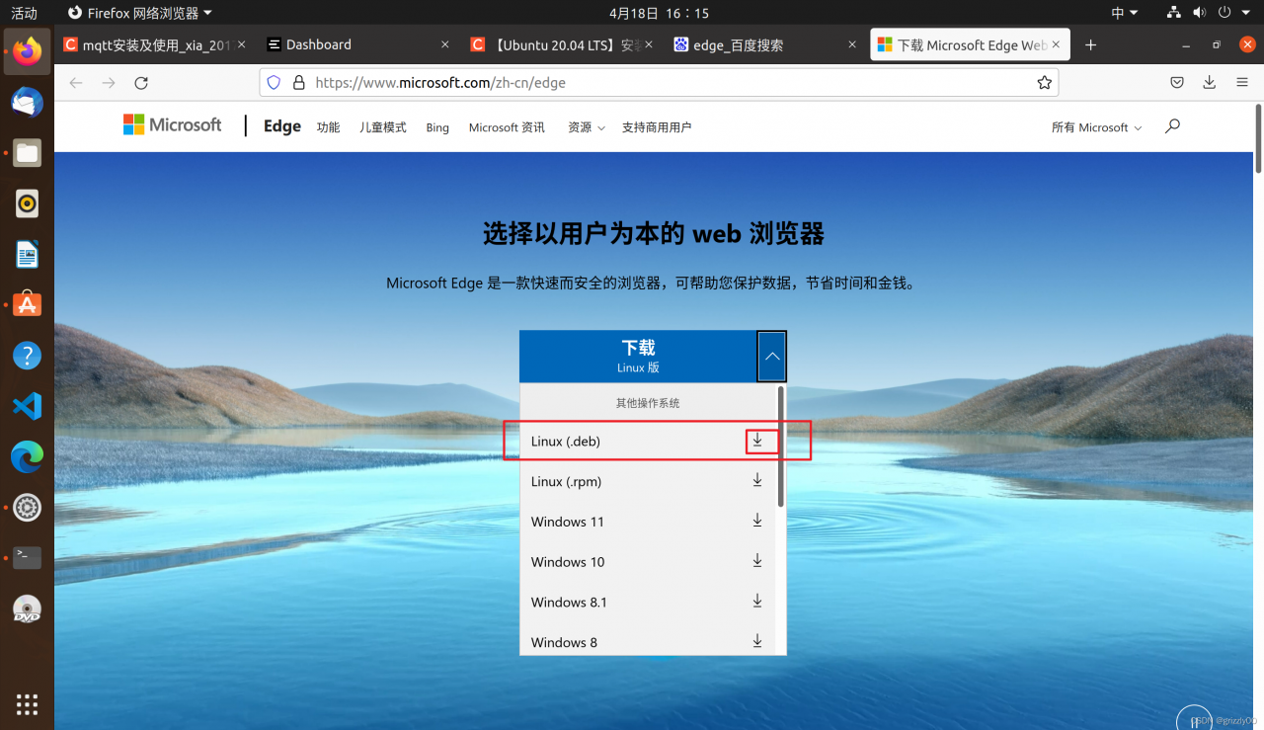Open the search magnifier on the Edge page
The image size is (1264, 730).
(1171, 126)
